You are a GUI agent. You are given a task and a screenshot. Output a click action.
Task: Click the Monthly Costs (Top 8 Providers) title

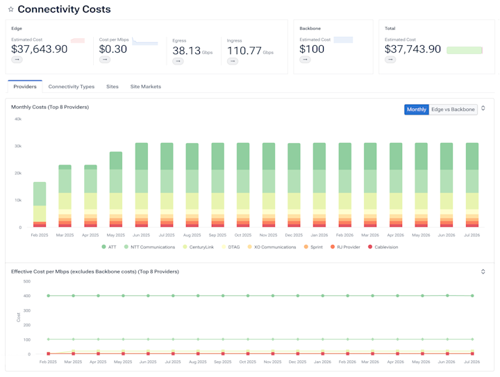tap(50, 107)
